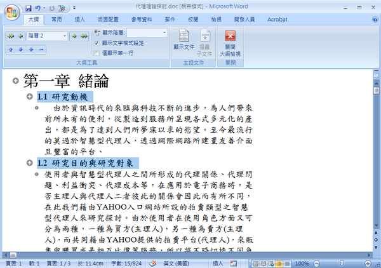Go to previous page browse button
Image resolution: width=381 pixels, height=268 pixels.
[x=376, y=233]
